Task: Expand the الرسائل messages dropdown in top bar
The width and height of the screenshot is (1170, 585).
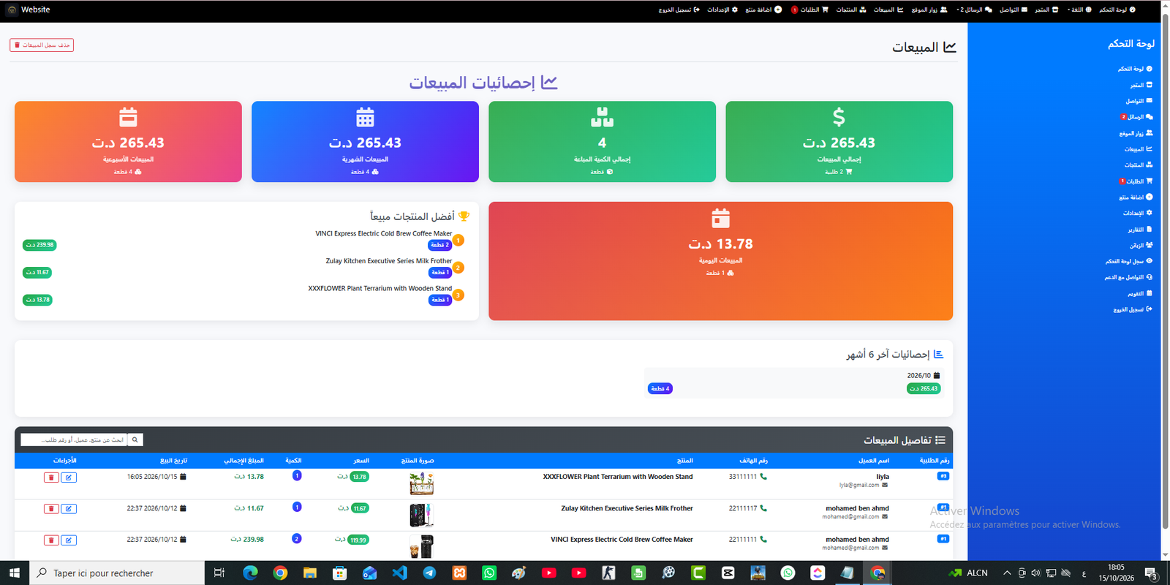Action: [975, 10]
